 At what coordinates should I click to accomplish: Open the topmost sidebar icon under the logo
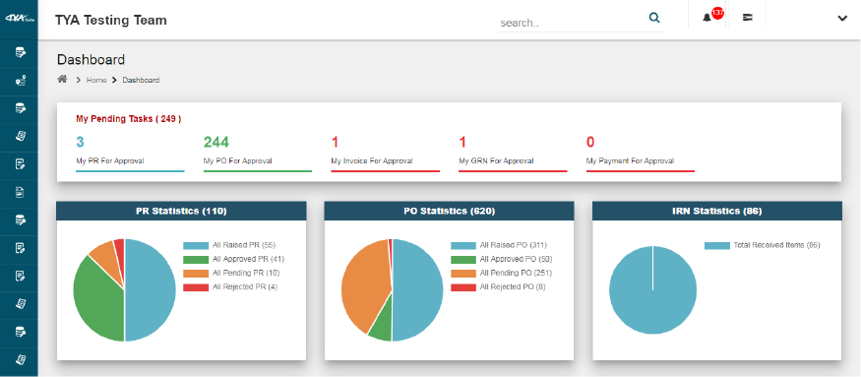point(21,53)
